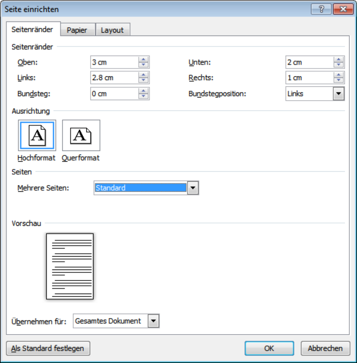Click the help question mark button
The height and width of the screenshot is (363, 357).
pyautogui.click(x=321, y=9)
